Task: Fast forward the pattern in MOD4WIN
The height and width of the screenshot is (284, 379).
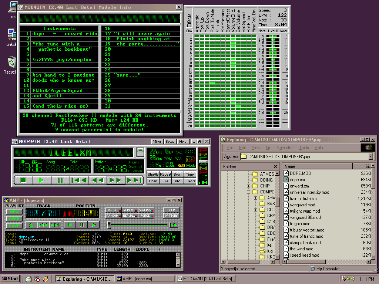Action: (116, 180)
